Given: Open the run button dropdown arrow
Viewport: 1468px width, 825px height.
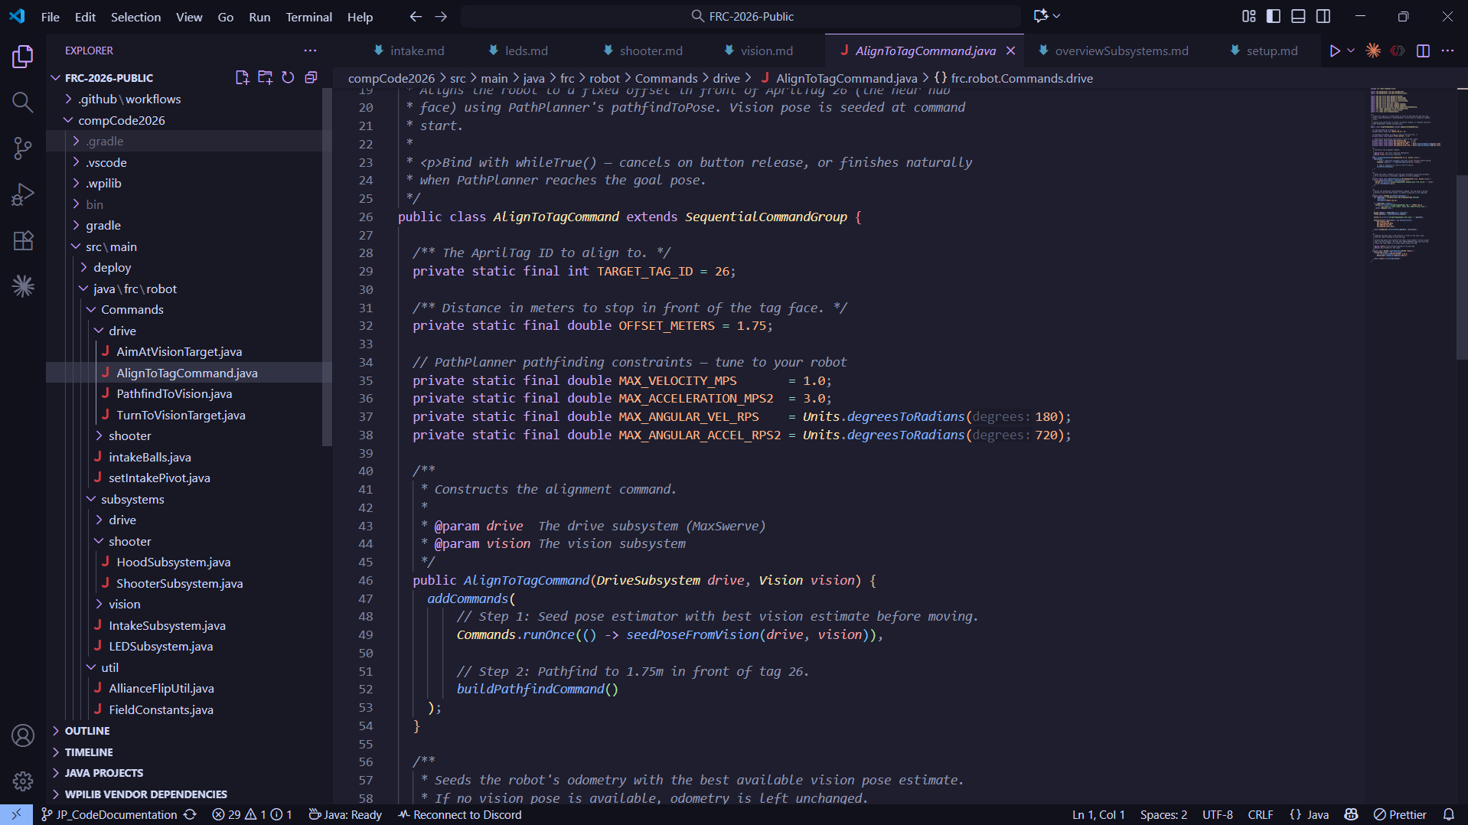Looking at the screenshot, I should (1351, 51).
